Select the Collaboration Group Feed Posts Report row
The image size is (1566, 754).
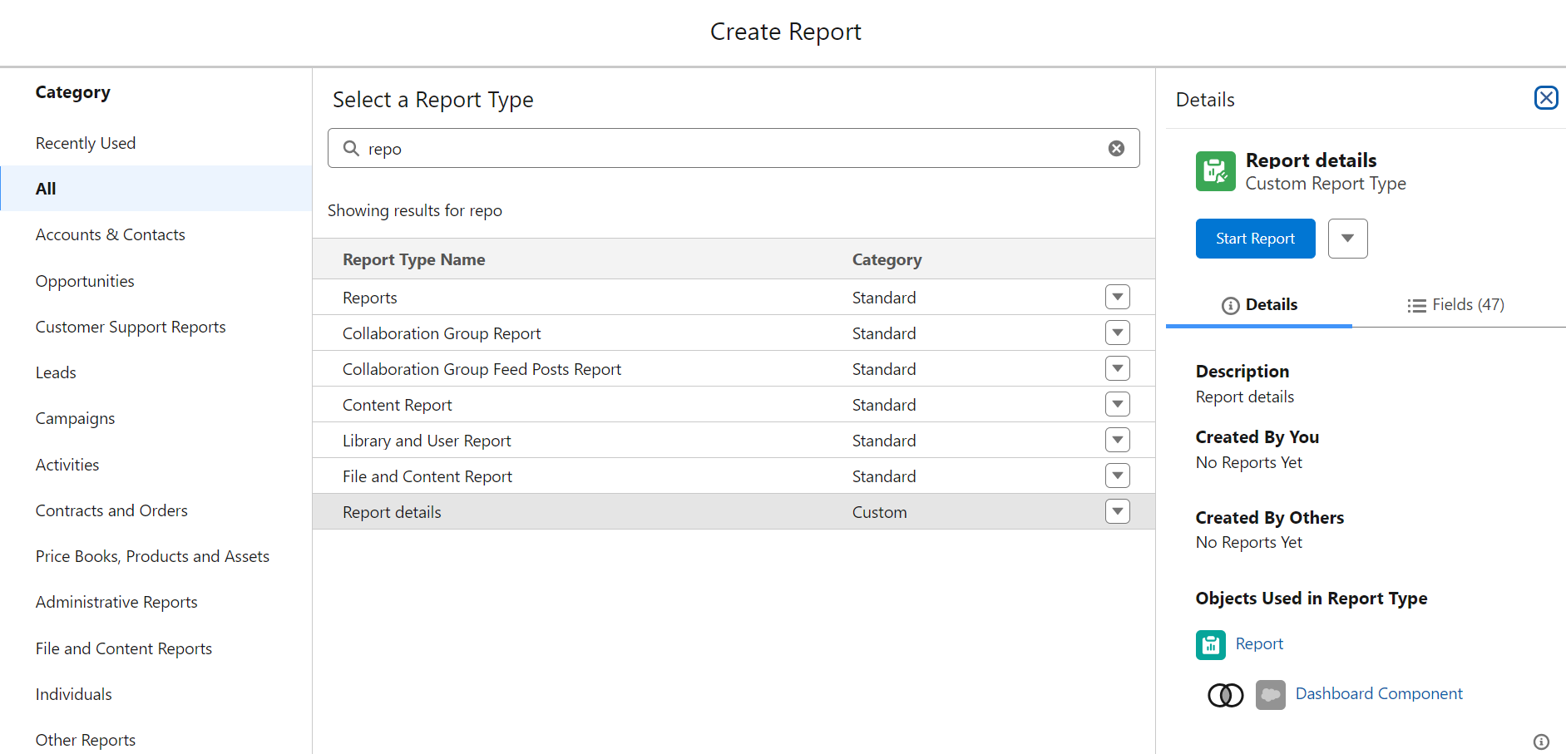point(734,368)
